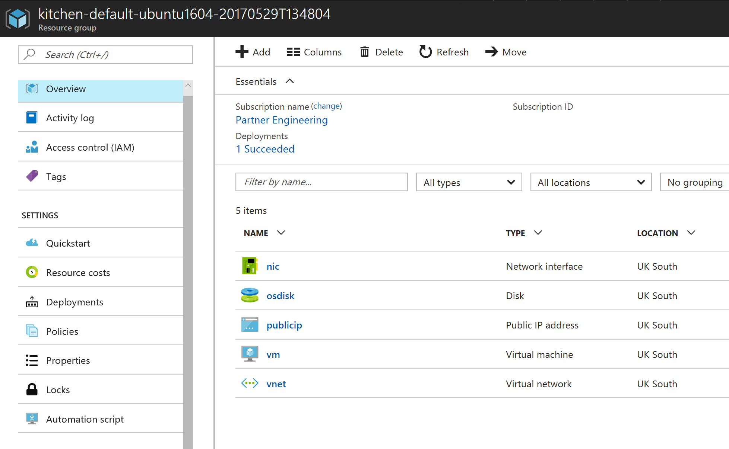729x449 pixels.
Task: Click the Delete trash icon
Action: pos(364,52)
